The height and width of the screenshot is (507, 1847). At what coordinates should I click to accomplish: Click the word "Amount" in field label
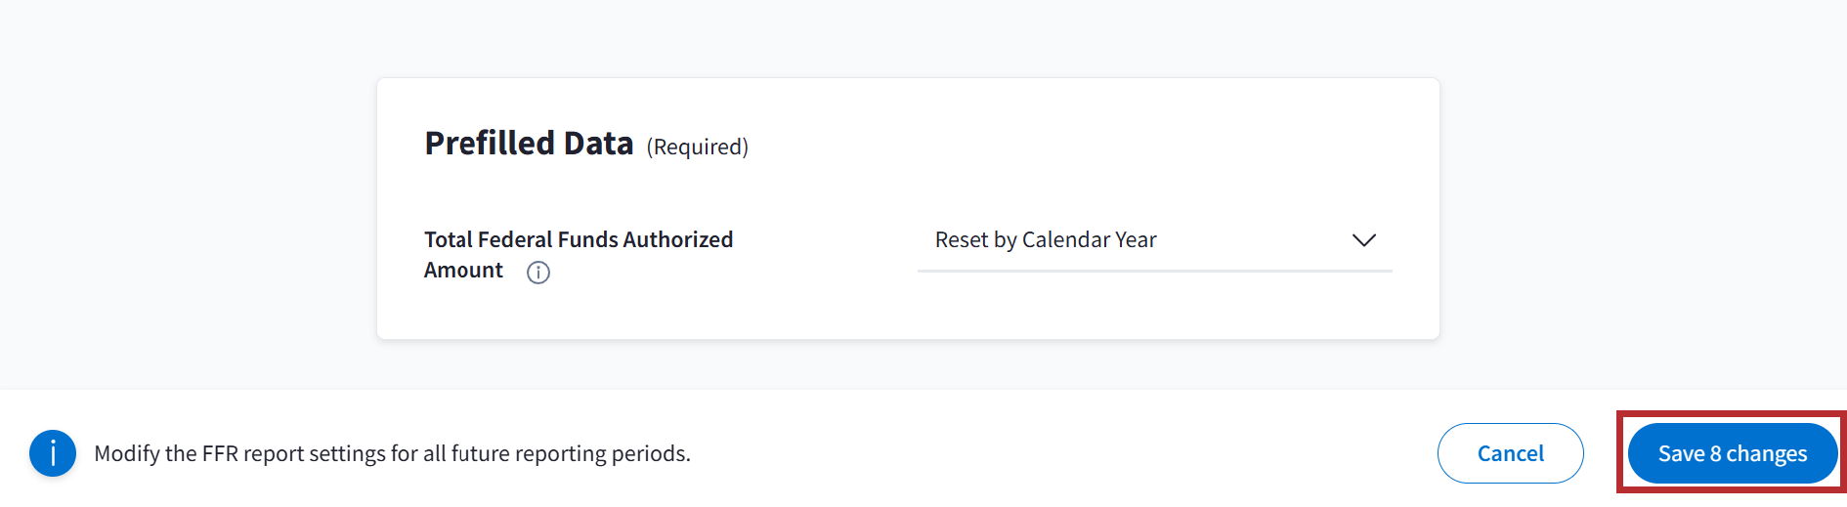pos(463,271)
